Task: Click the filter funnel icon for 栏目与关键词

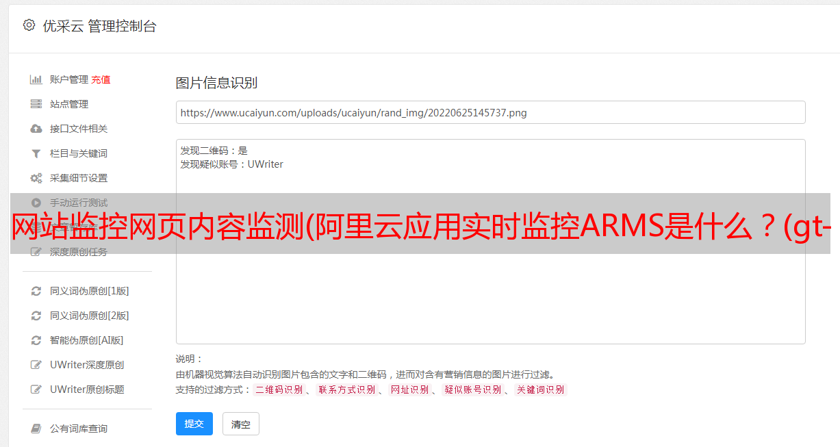Action: (x=36, y=153)
